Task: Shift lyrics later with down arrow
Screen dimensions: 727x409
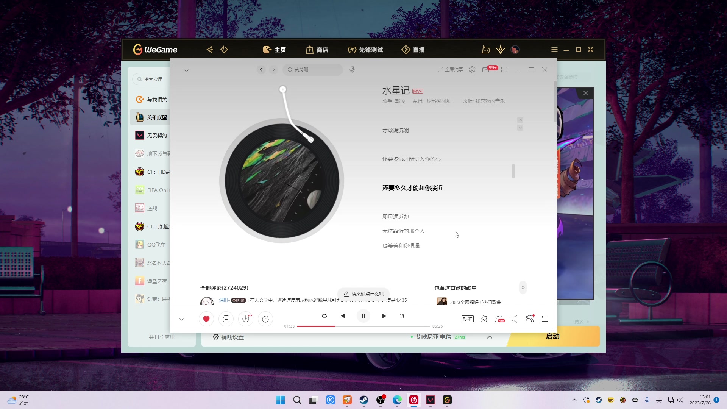Action: (x=520, y=128)
